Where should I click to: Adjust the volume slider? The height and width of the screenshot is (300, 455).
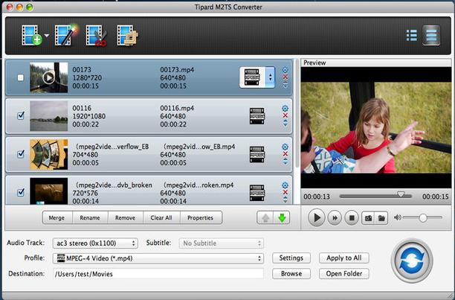pyautogui.click(x=423, y=217)
